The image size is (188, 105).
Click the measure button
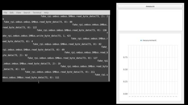click(x=150, y=6)
